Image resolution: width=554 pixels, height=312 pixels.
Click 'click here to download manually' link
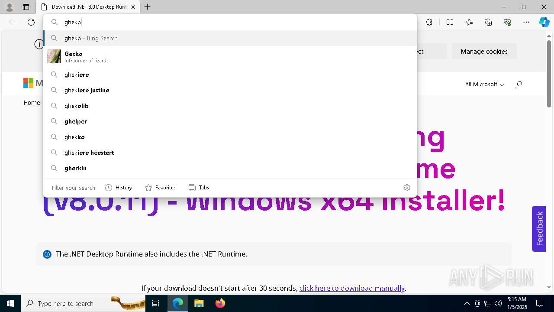pos(352,288)
